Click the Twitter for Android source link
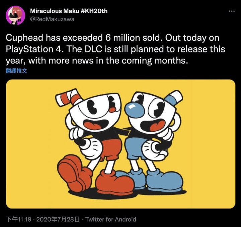Viewport: 241px width, 227px height. [111, 219]
